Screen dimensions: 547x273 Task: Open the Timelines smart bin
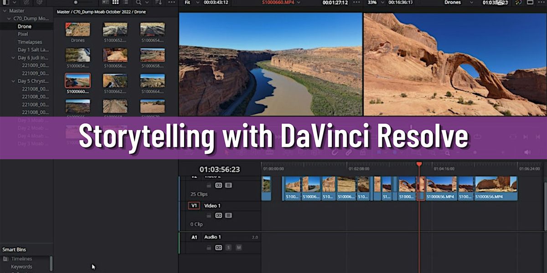click(x=21, y=259)
